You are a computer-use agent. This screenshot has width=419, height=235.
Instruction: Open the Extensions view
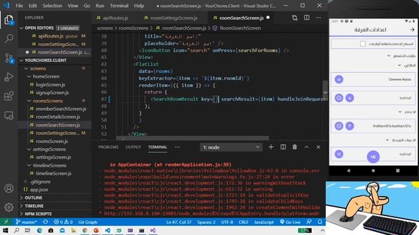tap(9, 96)
